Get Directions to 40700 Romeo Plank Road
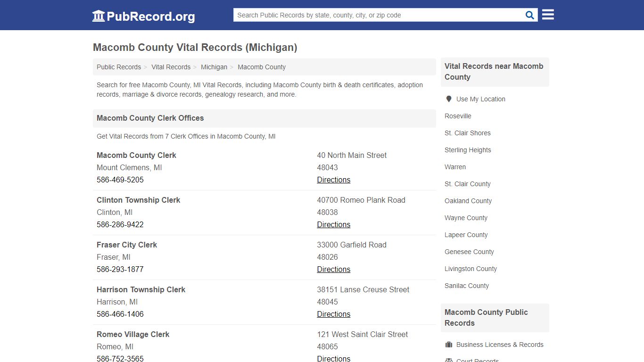Screen dimensions: 644x362 [x=333, y=224]
